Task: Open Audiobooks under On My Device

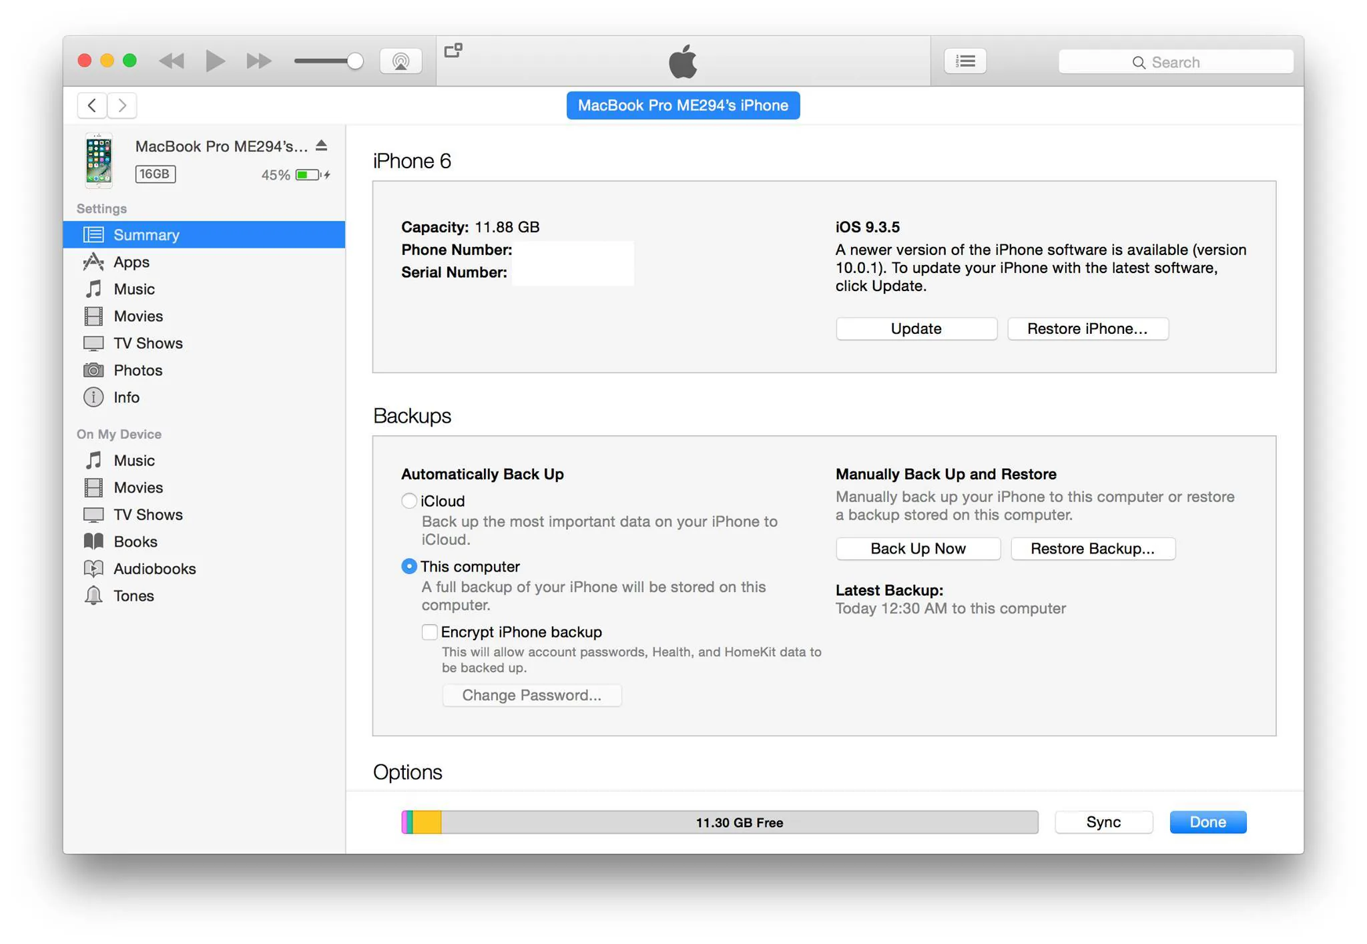Action: (204, 569)
